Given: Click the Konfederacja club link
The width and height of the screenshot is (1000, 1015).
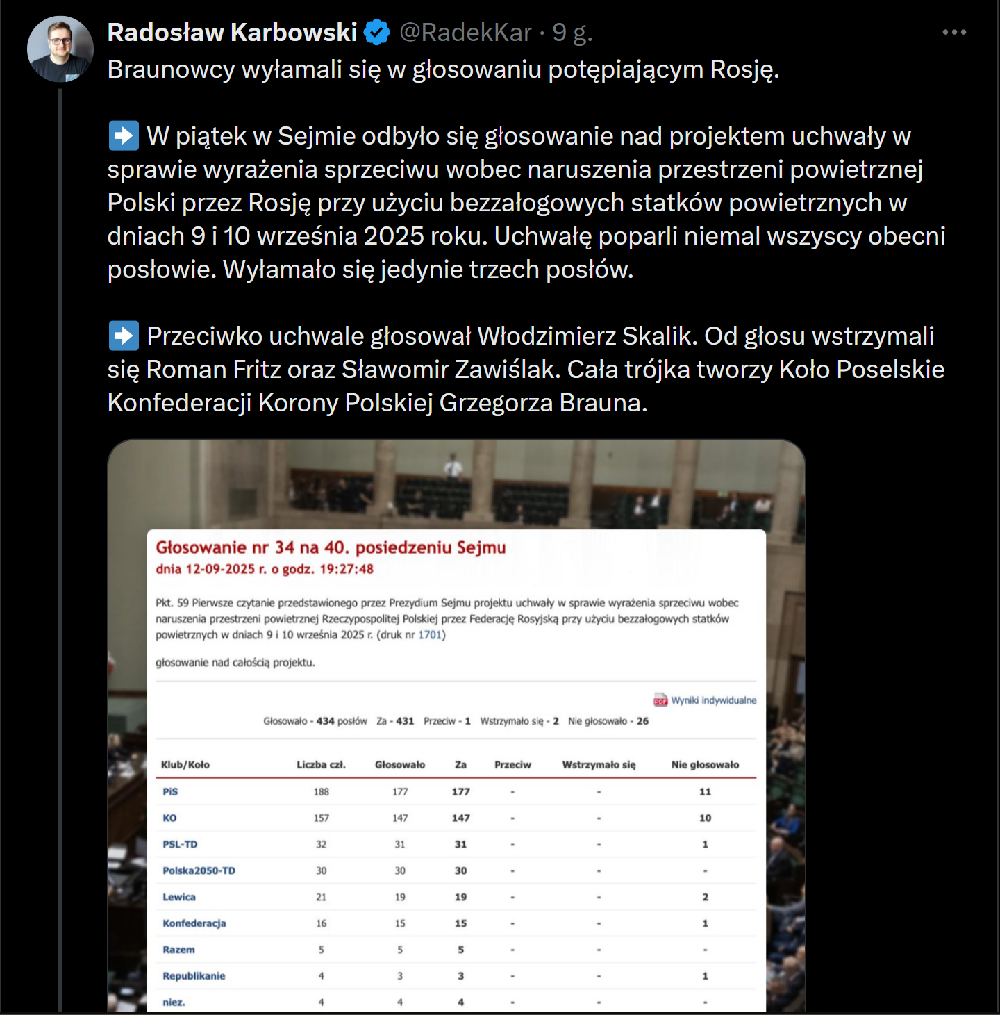Looking at the screenshot, I should (194, 923).
